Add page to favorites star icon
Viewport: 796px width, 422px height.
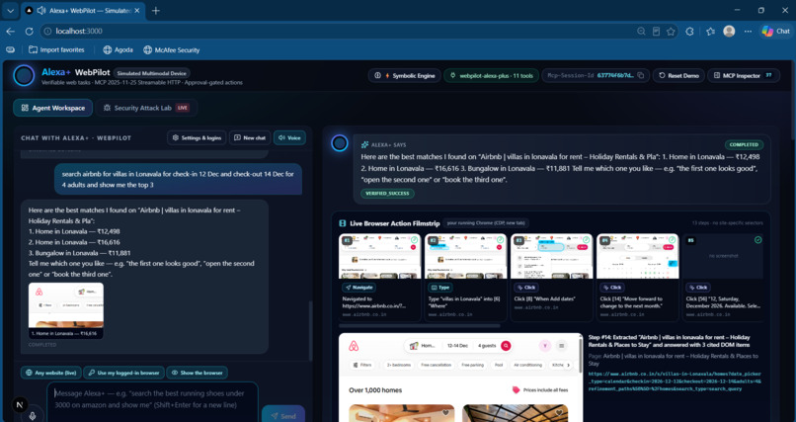(671, 31)
